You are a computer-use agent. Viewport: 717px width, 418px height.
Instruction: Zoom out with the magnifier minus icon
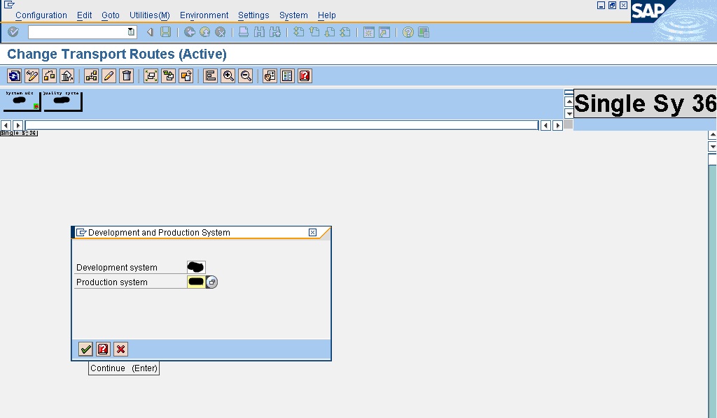pyautogui.click(x=246, y=76)
